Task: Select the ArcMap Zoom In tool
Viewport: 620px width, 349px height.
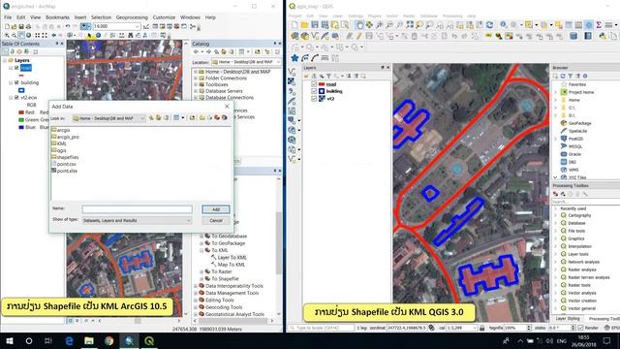Action: point(7,35)
